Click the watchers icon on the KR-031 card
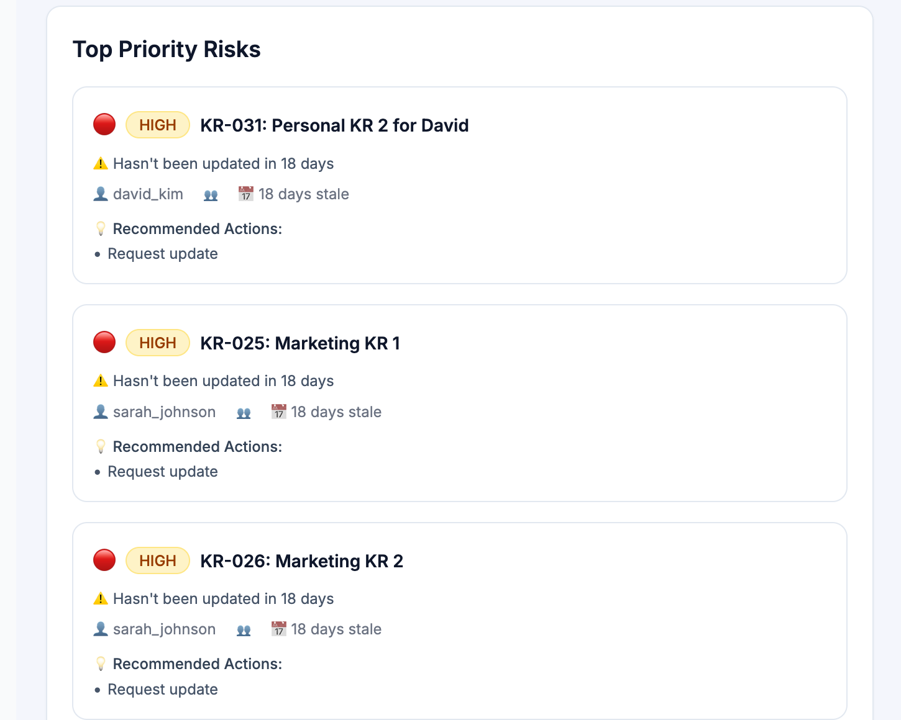Viewport: 901px width, 720px height. pyautogui.click(x=211, y=194)
